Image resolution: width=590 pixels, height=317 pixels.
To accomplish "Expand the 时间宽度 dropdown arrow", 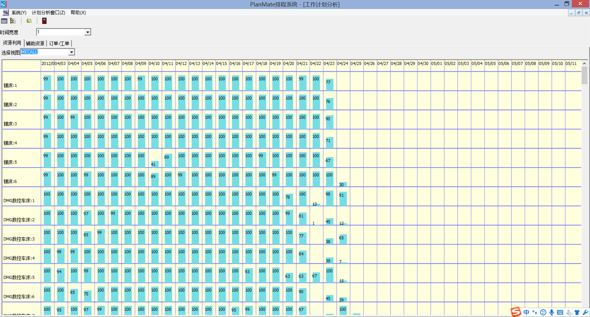I will coord(88,32).
